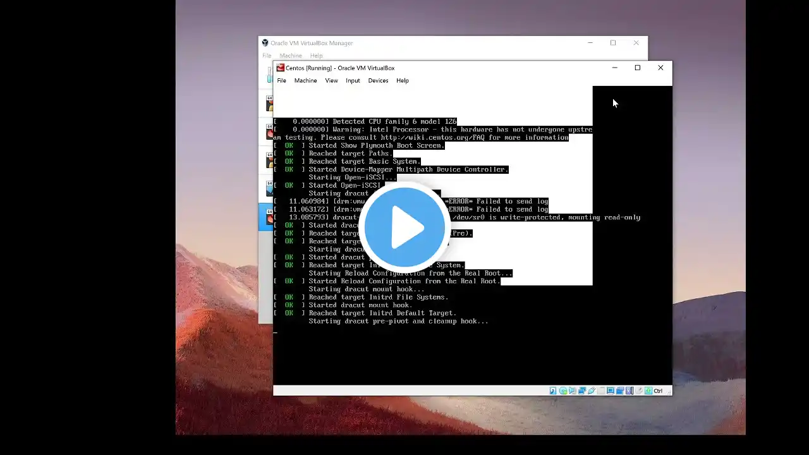Click the display settings status icon
This screenshot has height=455, width=809.
(611, 391)
